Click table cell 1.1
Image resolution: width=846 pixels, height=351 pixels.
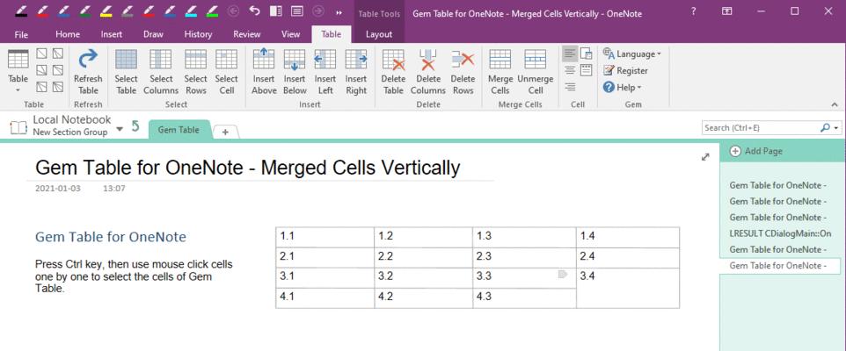click(325, 237)
